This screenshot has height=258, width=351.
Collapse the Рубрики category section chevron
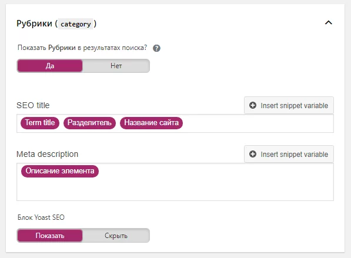(x=329, y=22)
